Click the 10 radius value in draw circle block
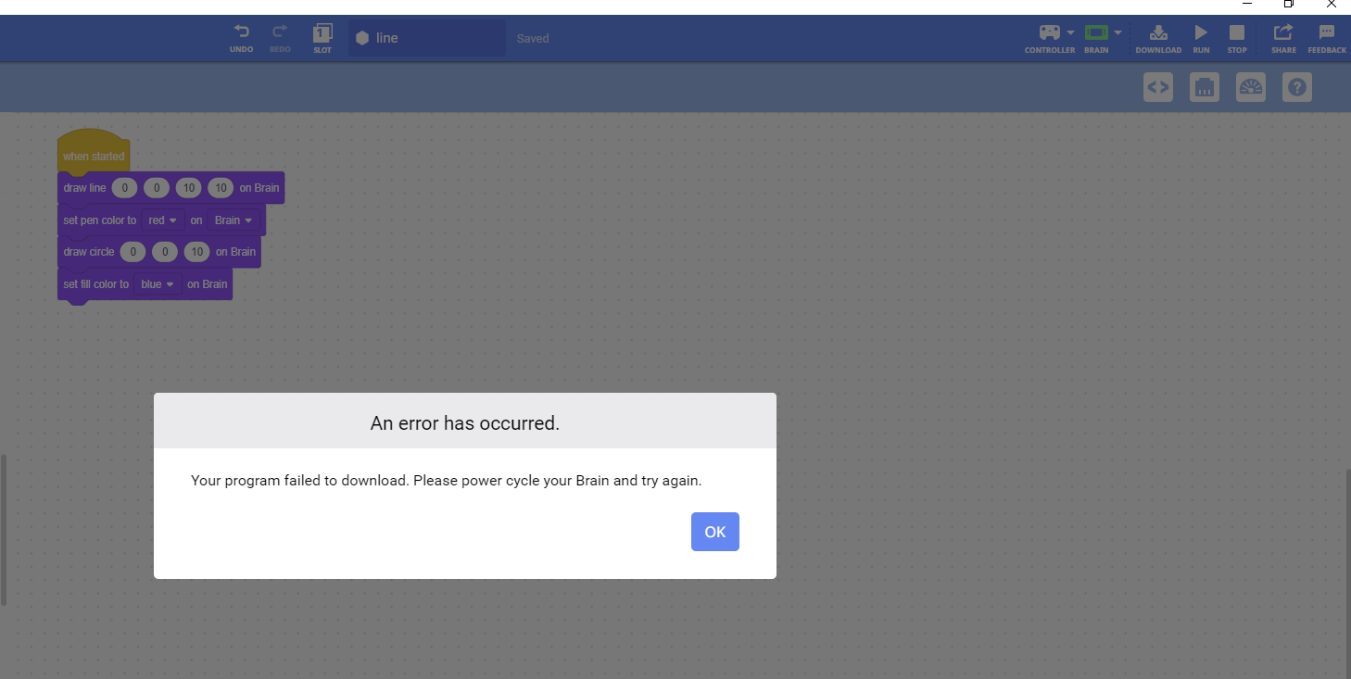The height and width of the screenshot is (679, 1351). [196, 252]
